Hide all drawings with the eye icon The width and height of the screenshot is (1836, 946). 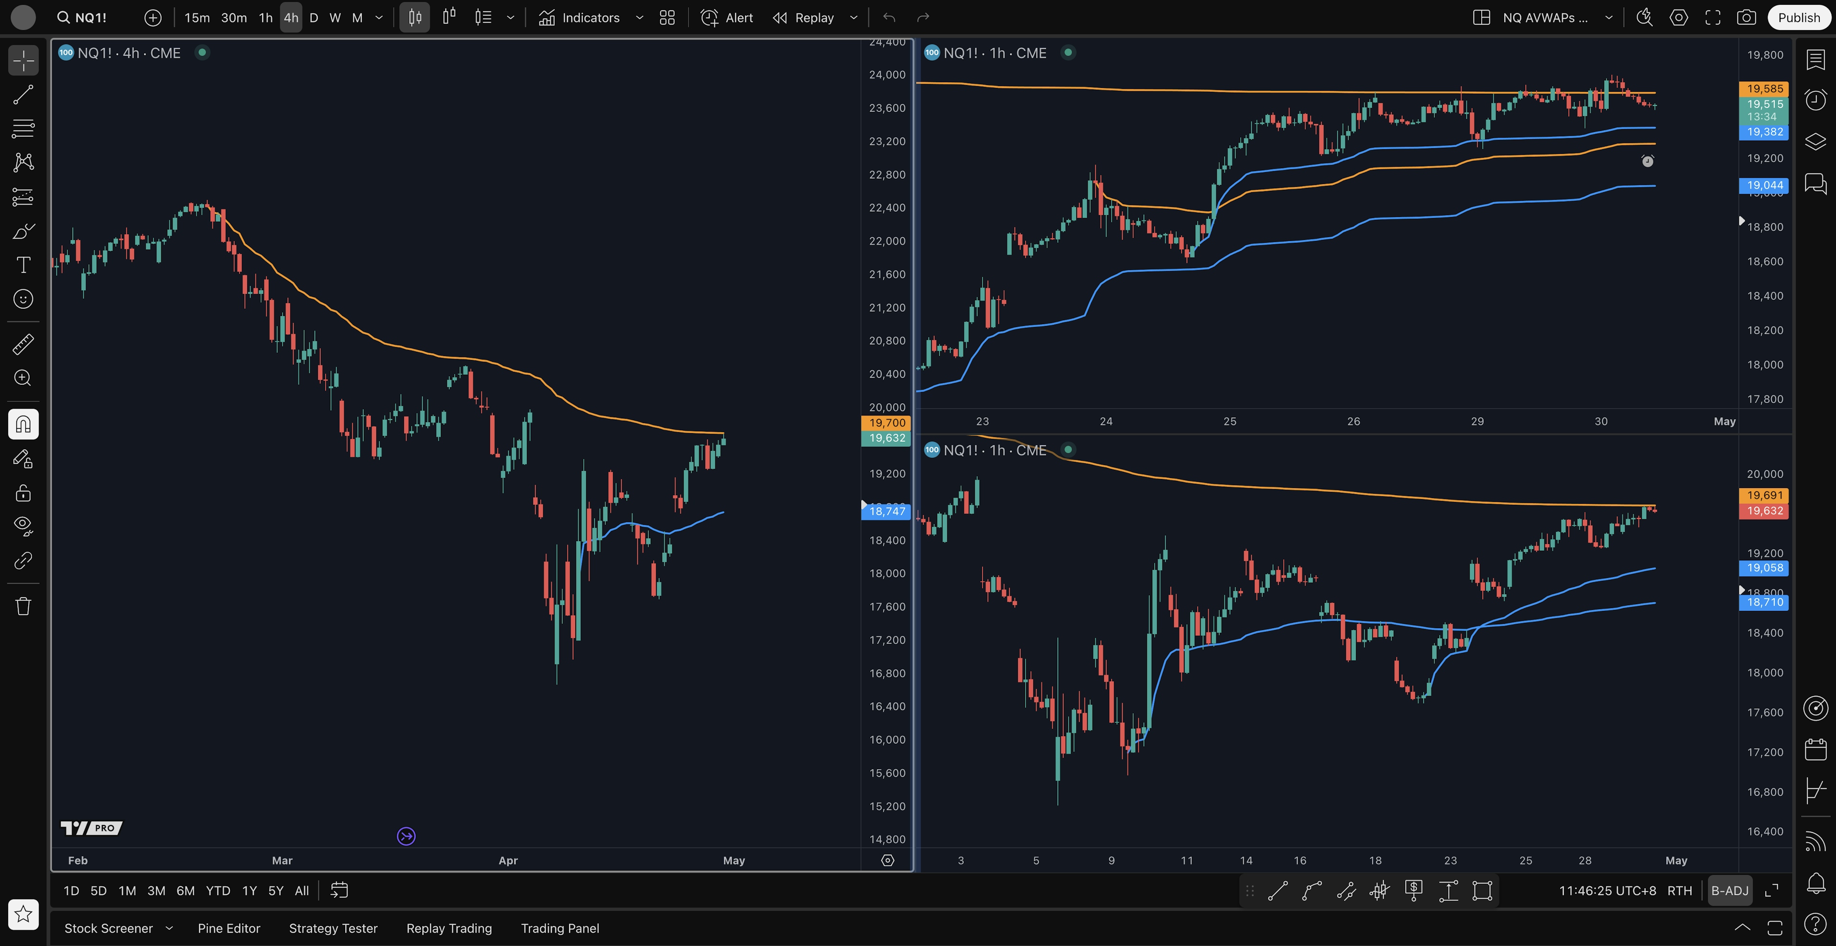point(23,526)
